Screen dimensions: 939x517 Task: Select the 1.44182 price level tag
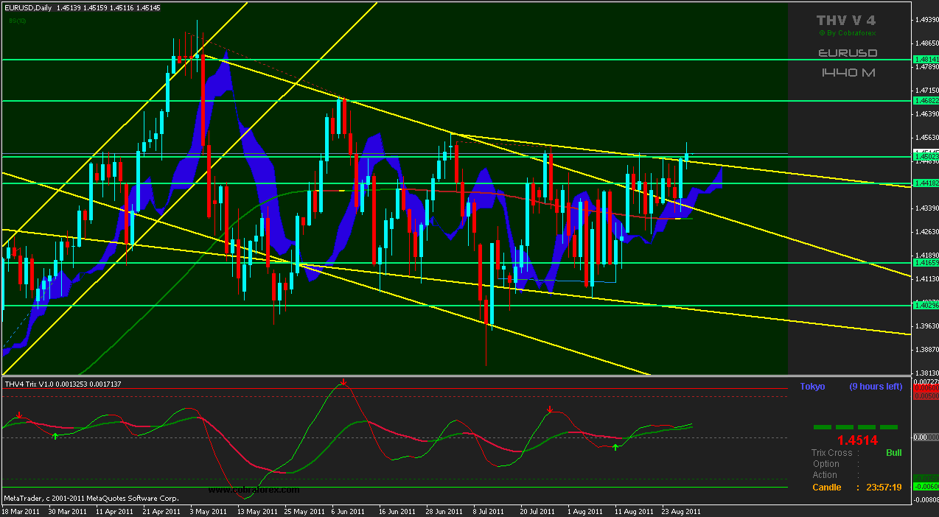pyautogui.click(x=925, y=183)
